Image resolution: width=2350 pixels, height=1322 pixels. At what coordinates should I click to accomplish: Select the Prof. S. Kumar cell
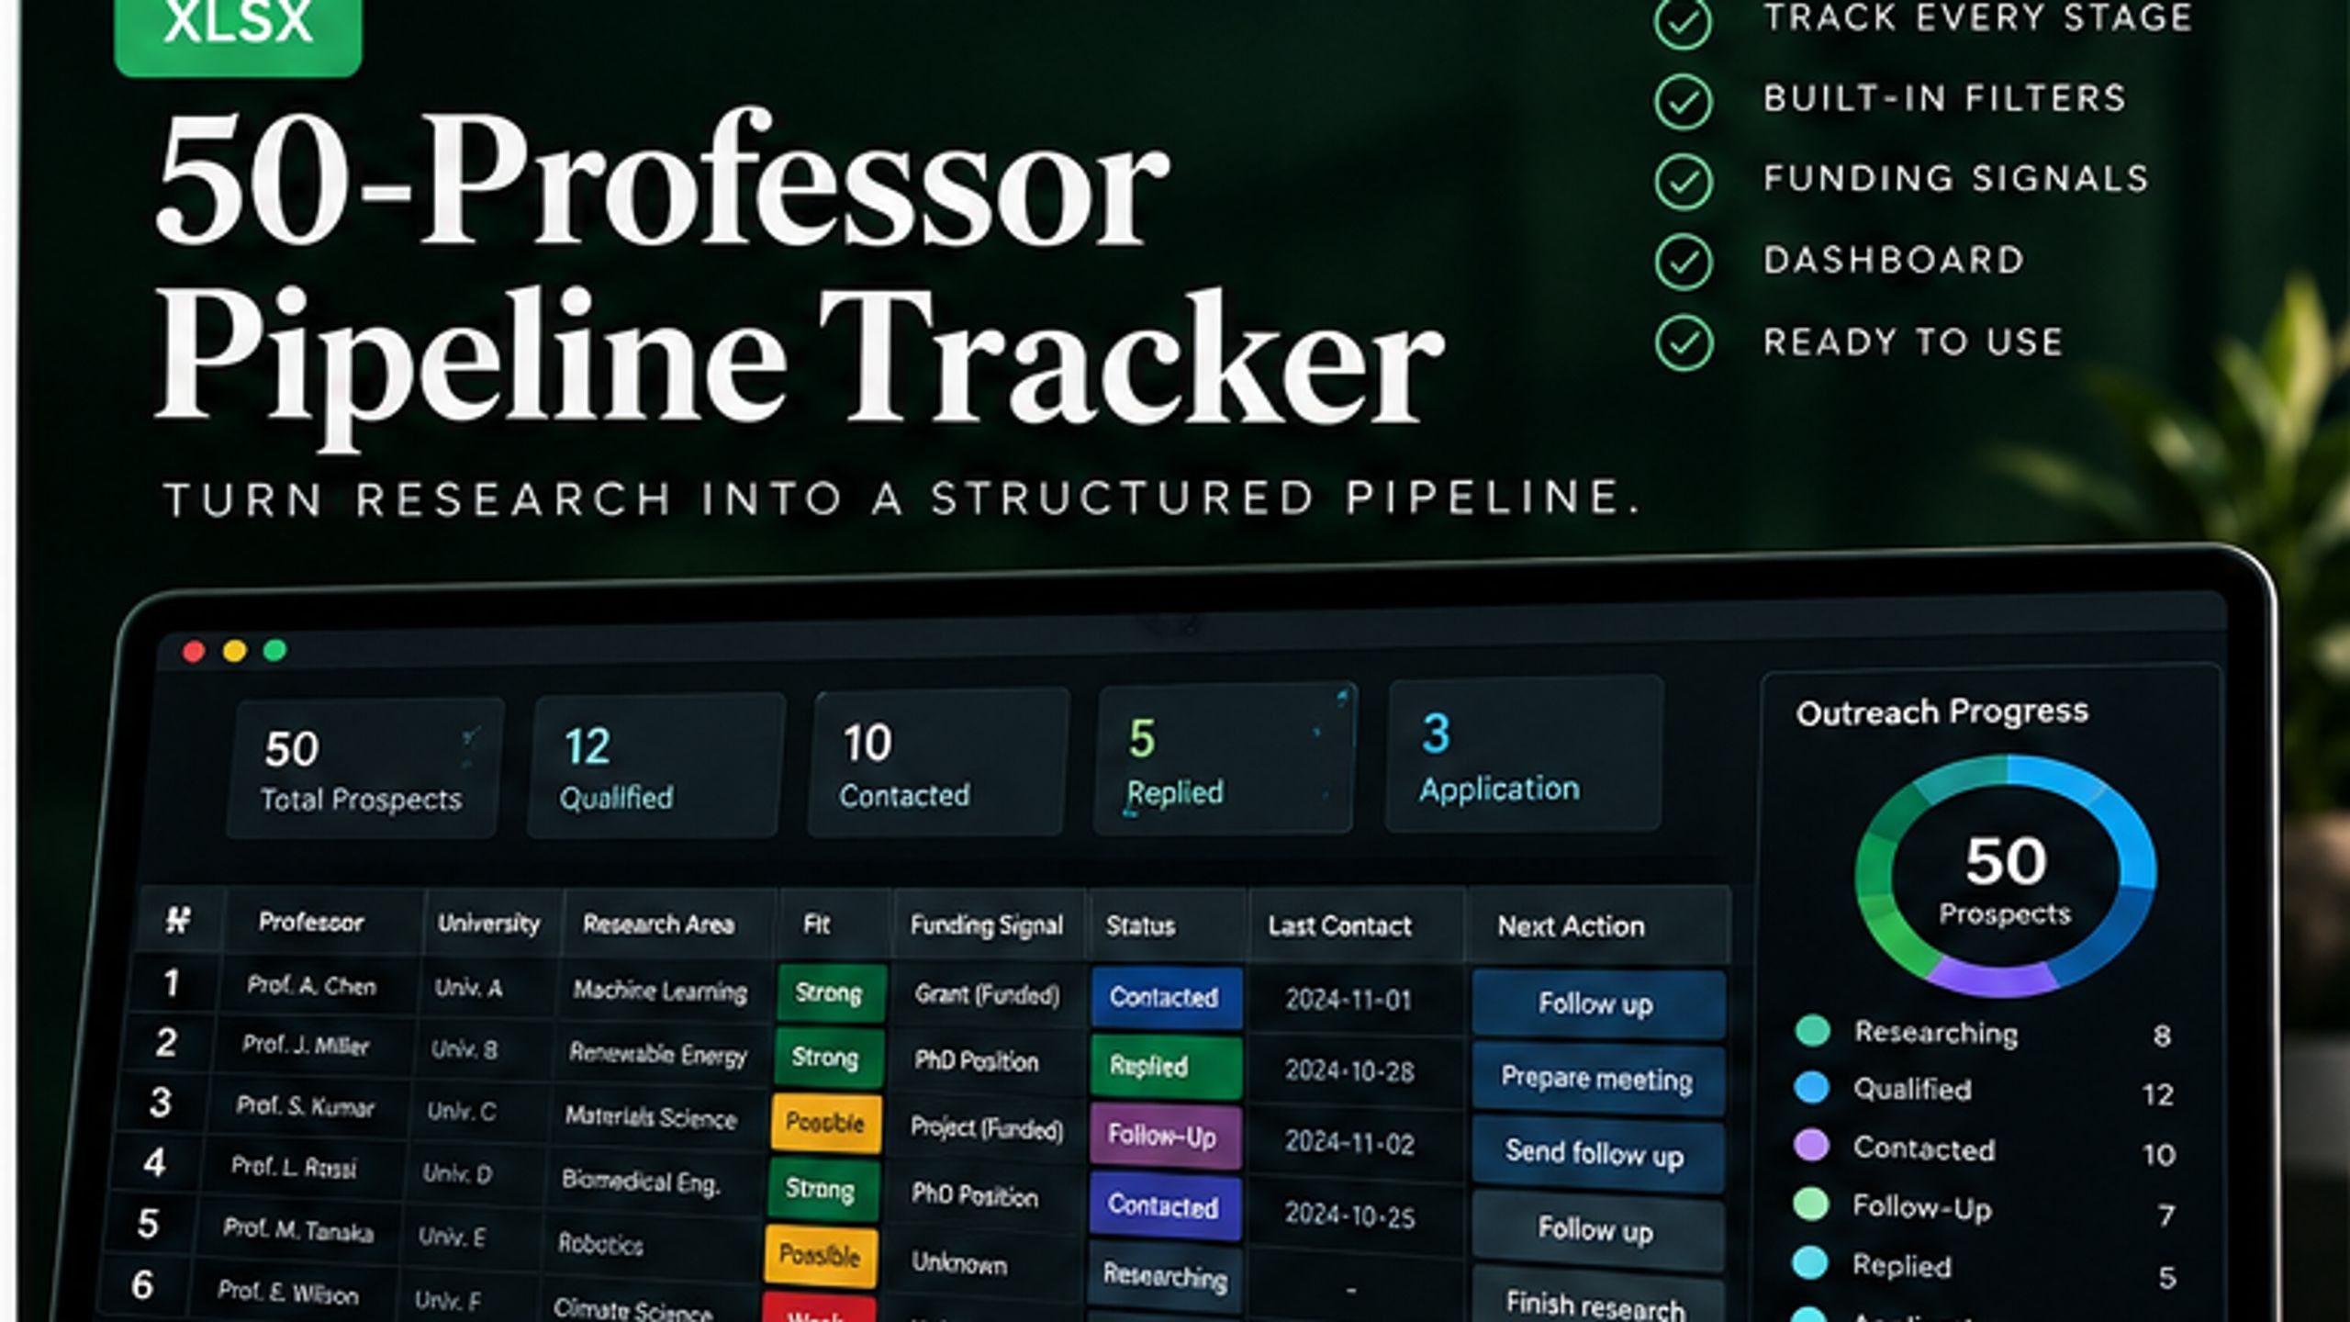coord(306,1105)
